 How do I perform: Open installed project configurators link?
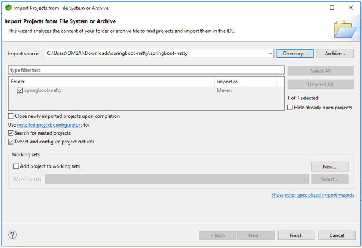(x=49, y=125)
